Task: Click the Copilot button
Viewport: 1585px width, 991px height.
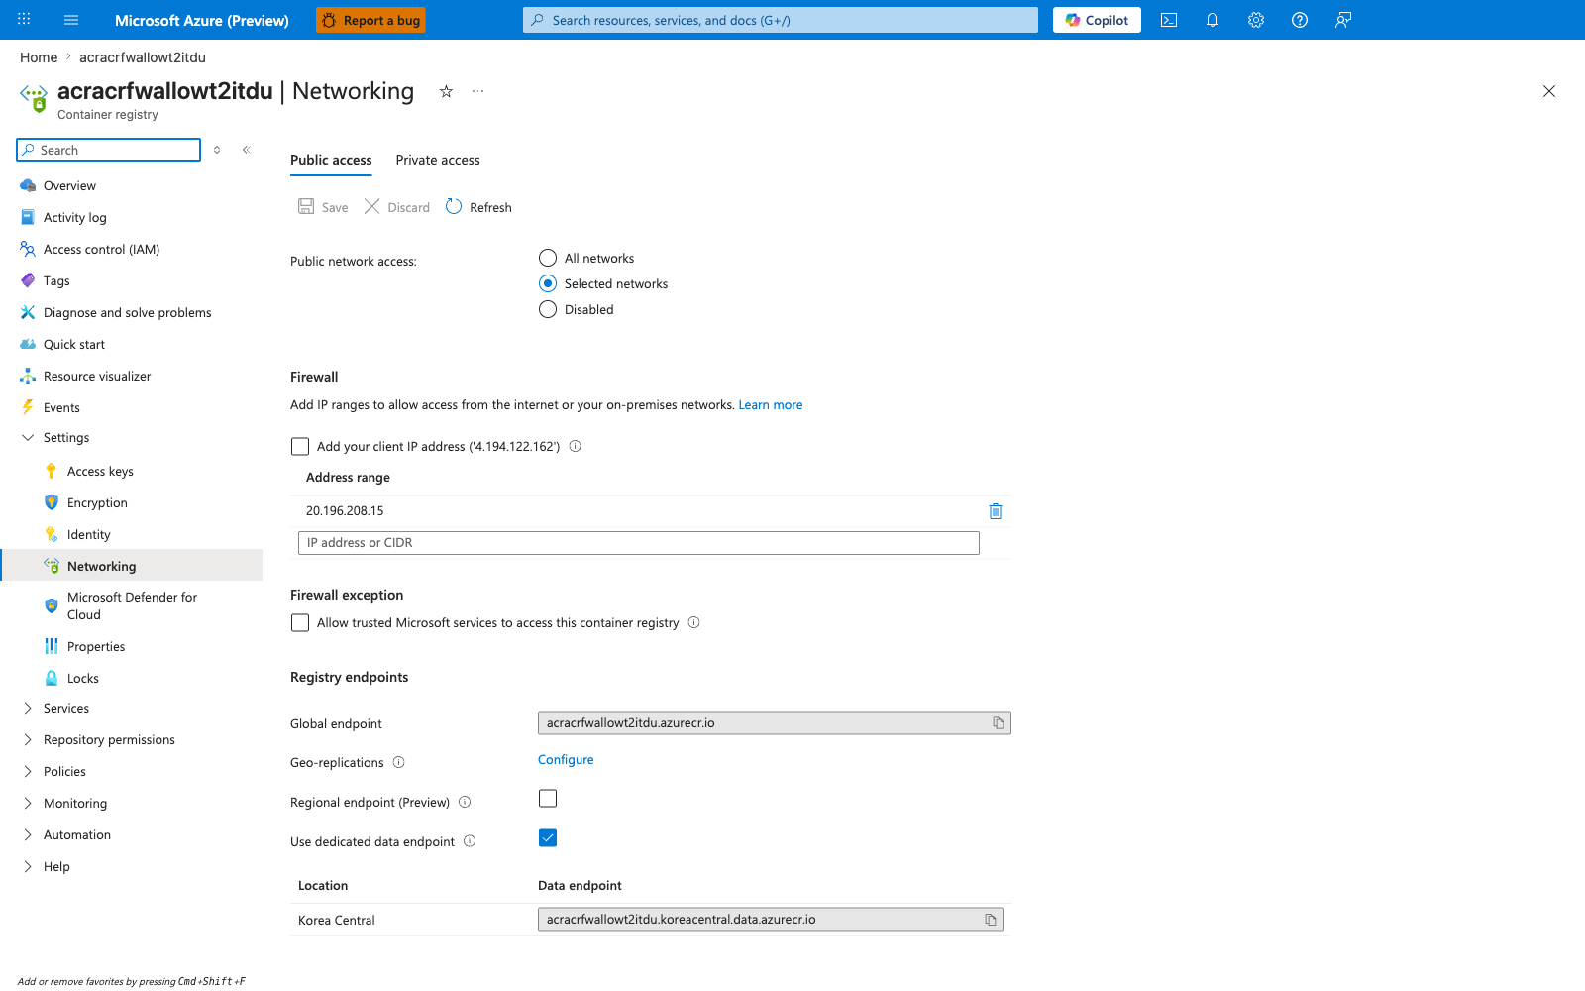Action: (1097, 20)
